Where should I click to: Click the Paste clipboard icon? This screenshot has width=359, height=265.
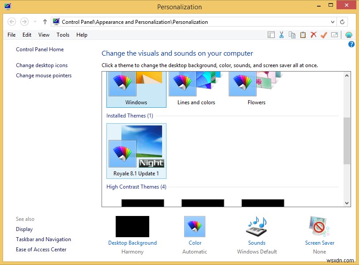pyautogui.click(x=302, y=34)
